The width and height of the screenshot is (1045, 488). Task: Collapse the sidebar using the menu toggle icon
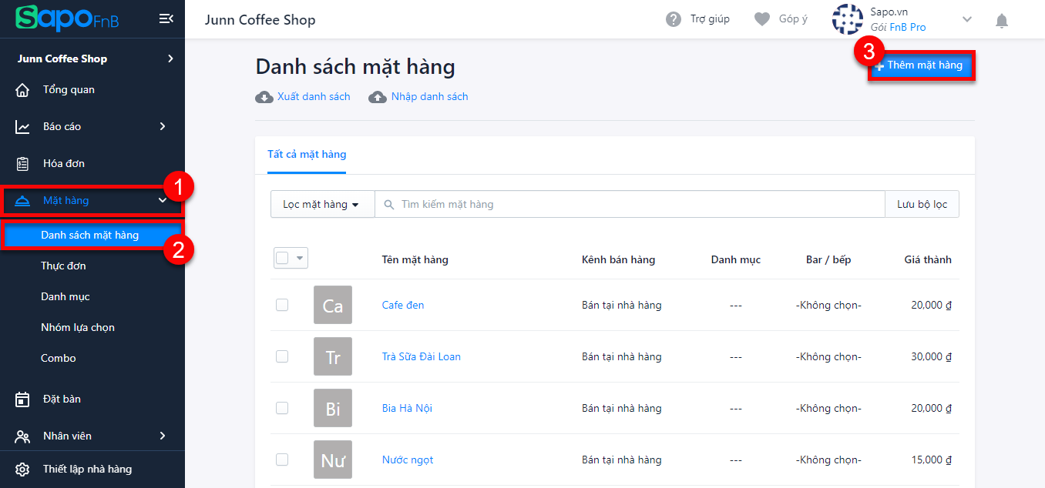pyautogui.click(x=166, y=18)
